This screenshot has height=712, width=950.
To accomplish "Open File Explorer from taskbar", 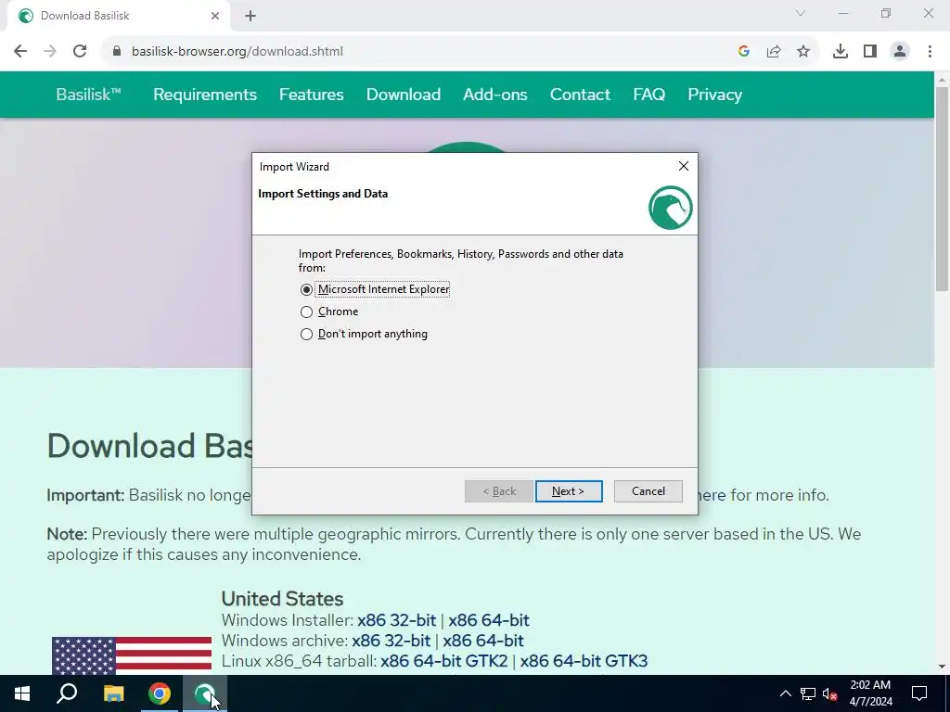I will coord(113,693).
